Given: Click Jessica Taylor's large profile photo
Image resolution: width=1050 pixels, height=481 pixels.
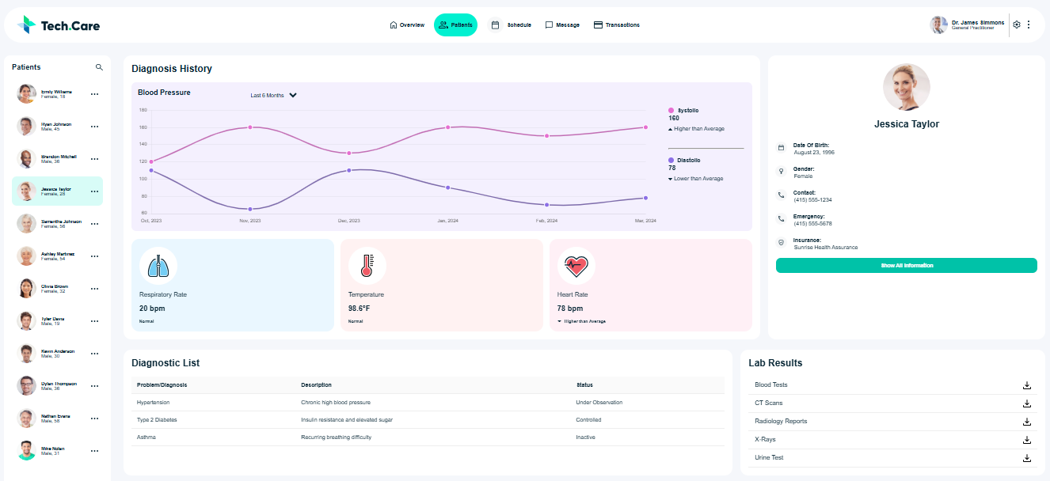Looking at the screenshot, I should coord(907,87).
